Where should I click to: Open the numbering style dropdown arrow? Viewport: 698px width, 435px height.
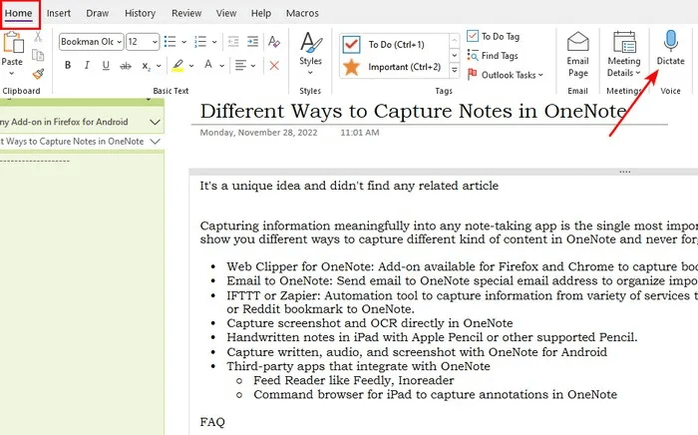(x=214, y=42)
